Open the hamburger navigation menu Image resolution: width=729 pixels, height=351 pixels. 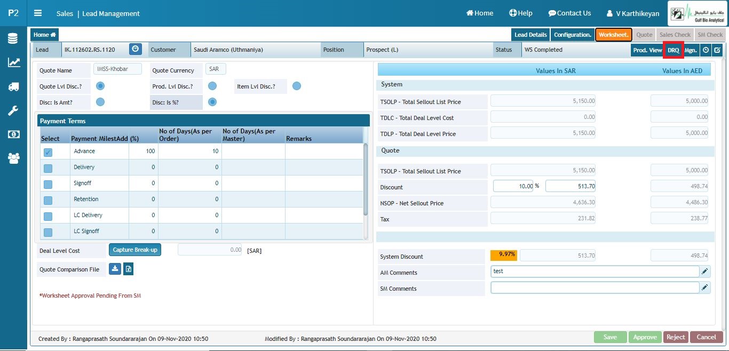[37, 13]
